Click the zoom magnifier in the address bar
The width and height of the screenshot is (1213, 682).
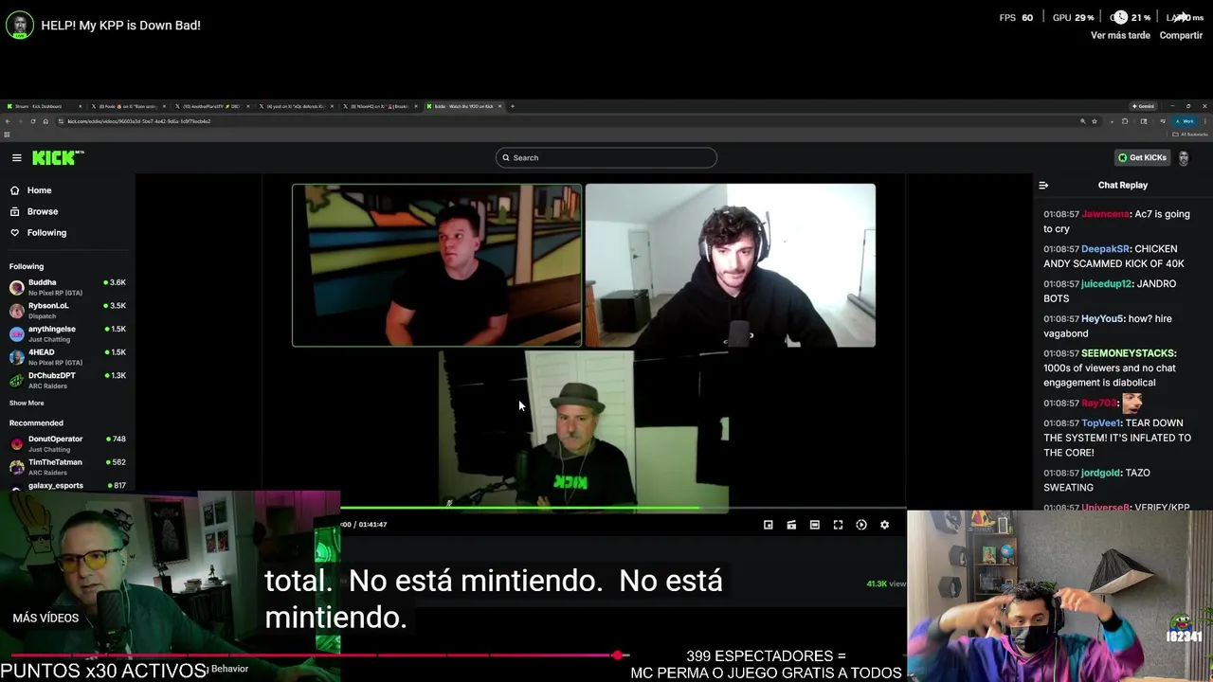pos(1083,121)
